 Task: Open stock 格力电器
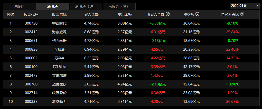(59, 41)
